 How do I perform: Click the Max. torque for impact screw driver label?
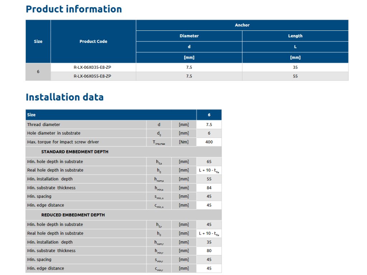pos(63,142)
